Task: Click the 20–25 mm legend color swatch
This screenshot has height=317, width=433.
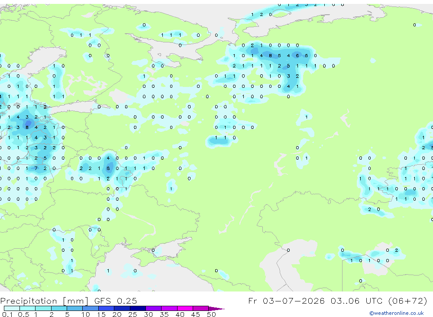Action: tap(122, 308)
